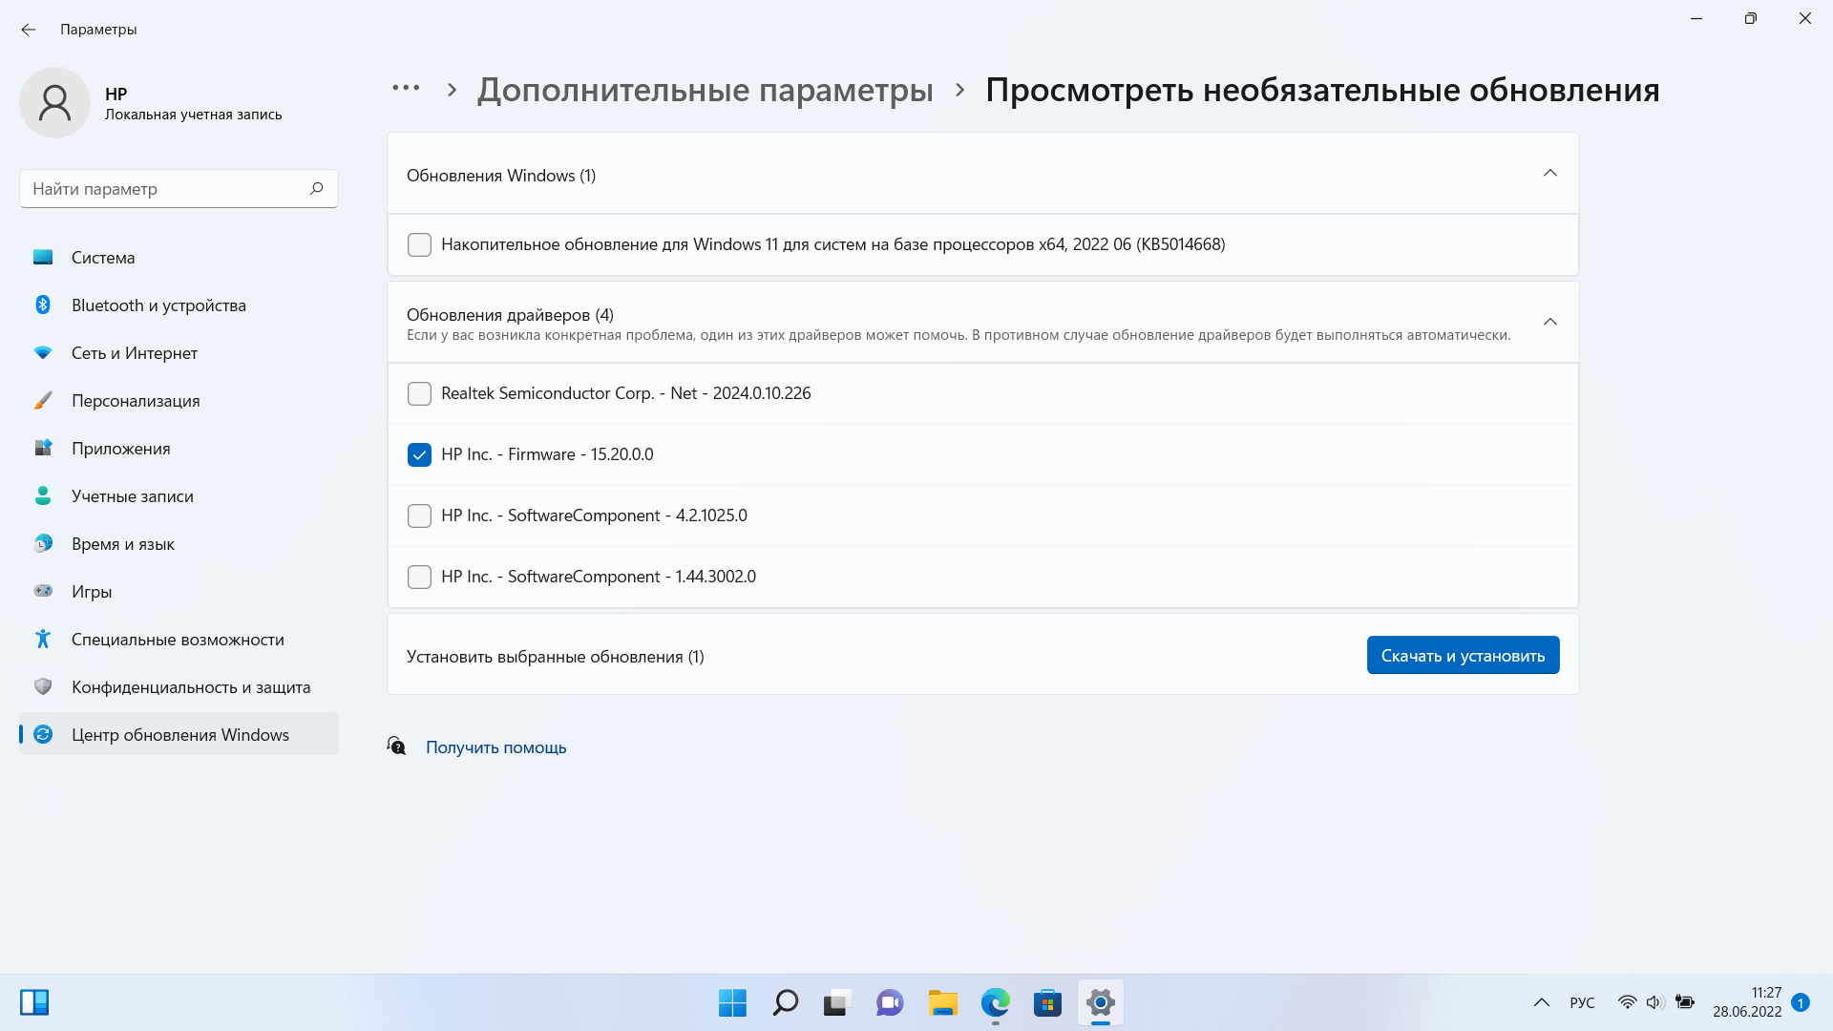
Task: Select HP SoftwareComponent 4.2.1025.0 checkbox
Action: (419, 515)
